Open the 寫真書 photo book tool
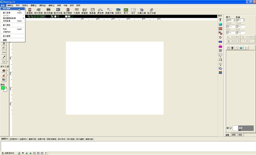This screenshot has width=256, height=155. pyautogui.click(x=93, y=11)
